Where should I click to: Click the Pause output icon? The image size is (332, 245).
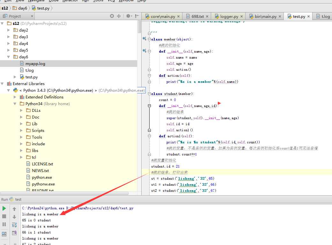(4, 224)
